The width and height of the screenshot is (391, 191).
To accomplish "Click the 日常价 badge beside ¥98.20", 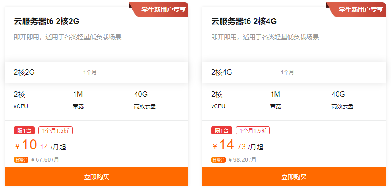I will 218,160.
